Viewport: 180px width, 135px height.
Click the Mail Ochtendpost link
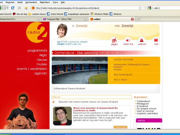(123, 74)
